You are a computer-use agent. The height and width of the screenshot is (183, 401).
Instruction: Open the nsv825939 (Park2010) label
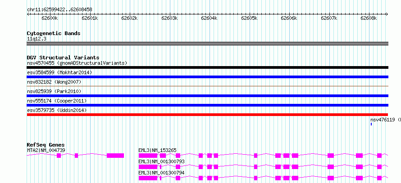[x=54, y=91]
